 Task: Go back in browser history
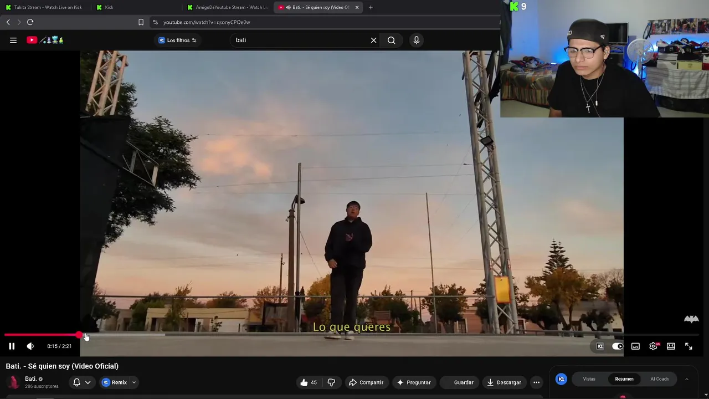pyautogui.click(x=8, y=22)
